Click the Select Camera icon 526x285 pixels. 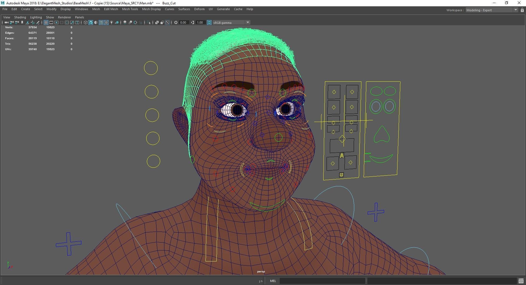[6, 22]
